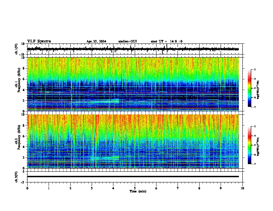Click the "8" kHz tick on ch.2 spectrogram axis
Screen dimensions: 273x211
tap(24, 125)
